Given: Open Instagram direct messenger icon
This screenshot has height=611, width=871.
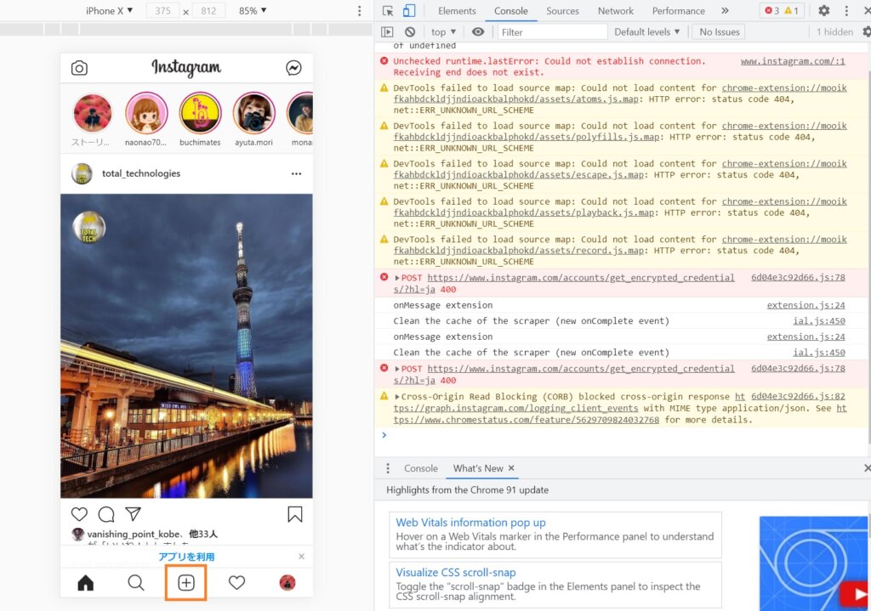Looking at the screenshot, I should [293, 68].
